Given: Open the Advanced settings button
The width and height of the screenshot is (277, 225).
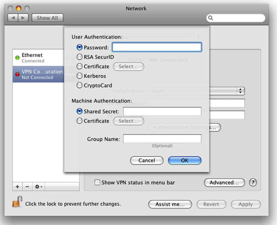Looking at the screenshot, I should pyautogui.click(x=225, y=183).
